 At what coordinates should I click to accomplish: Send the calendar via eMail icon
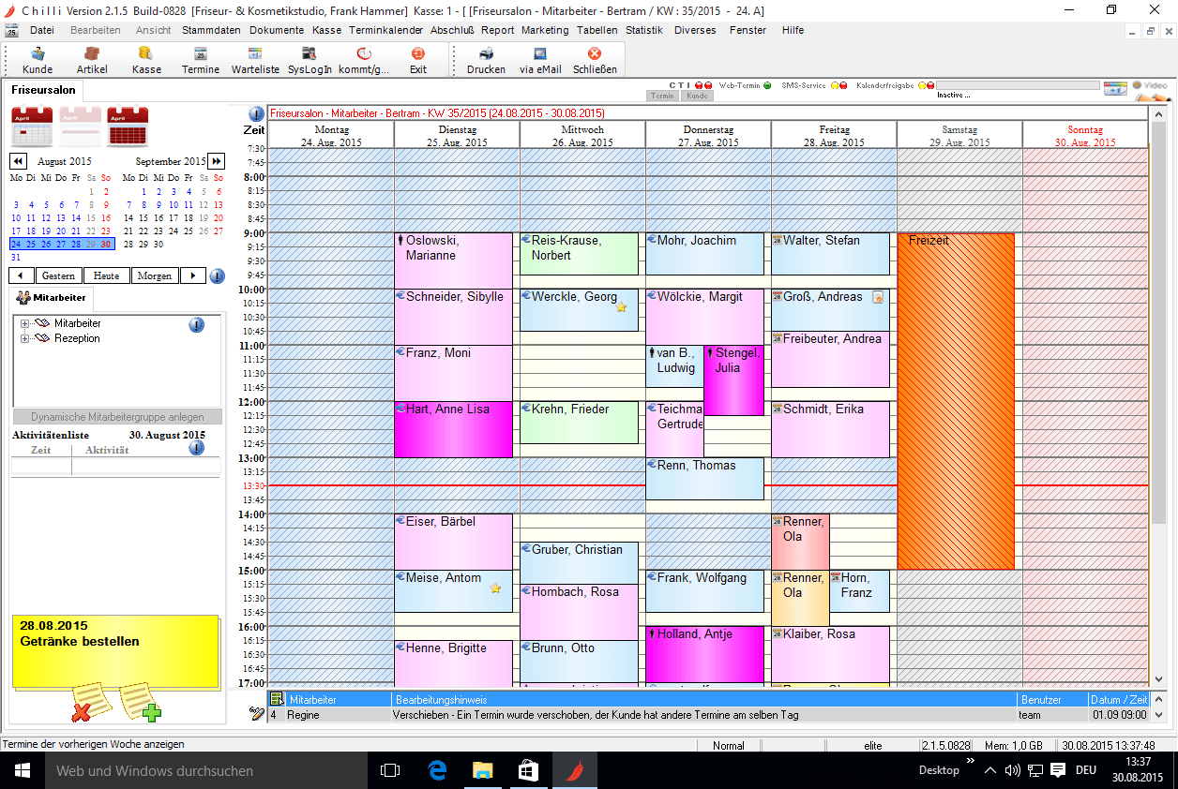pyautogui.click(x=540, y=60)
